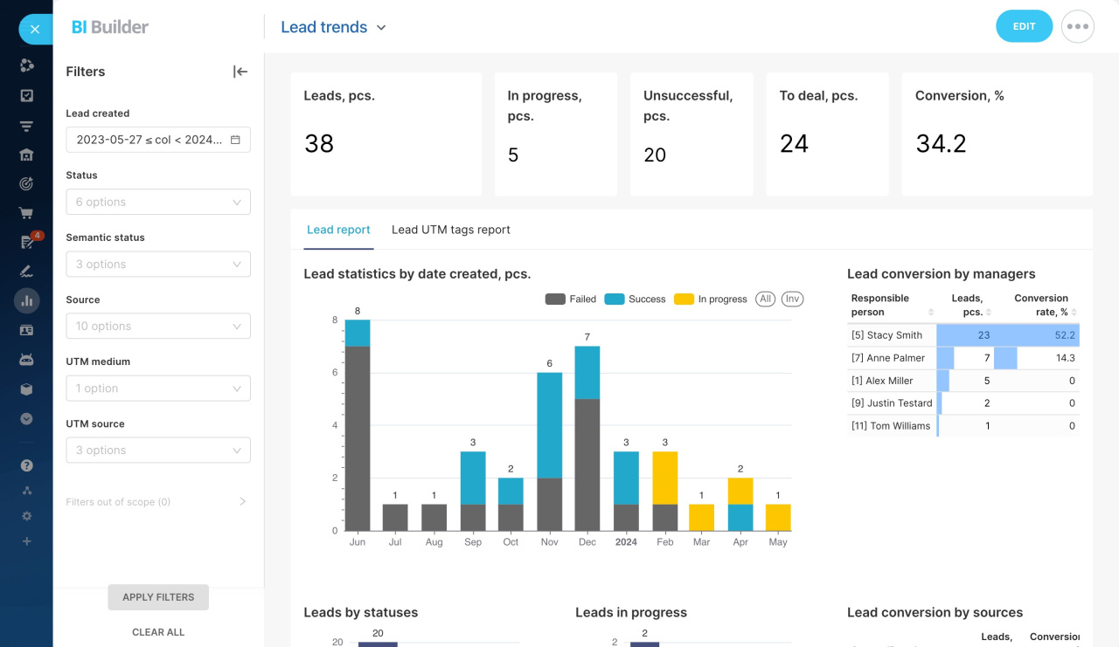The width and height of the screenshot is (1119, 647).
Task: Click the Inv legend invert button
Action: pos(792,299)
